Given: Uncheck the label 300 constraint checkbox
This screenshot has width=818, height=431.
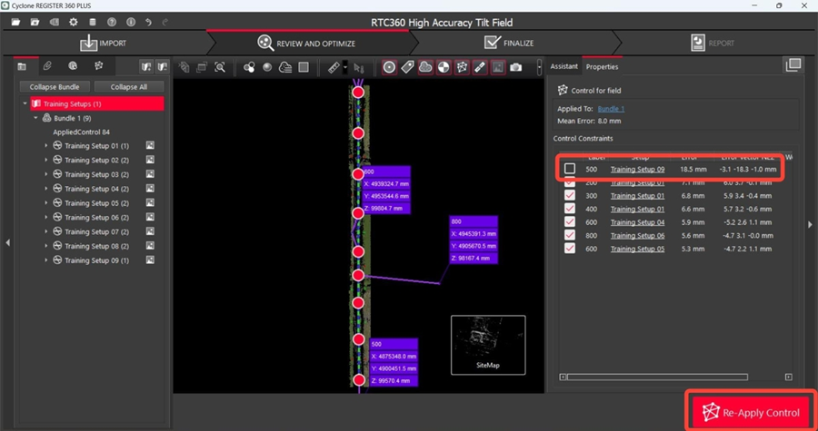Looking at the screenshot, I should (x=570, y=195).
